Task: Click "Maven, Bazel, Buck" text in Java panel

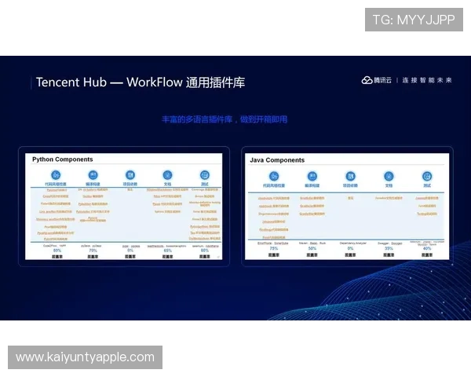Action: [312, 243]
